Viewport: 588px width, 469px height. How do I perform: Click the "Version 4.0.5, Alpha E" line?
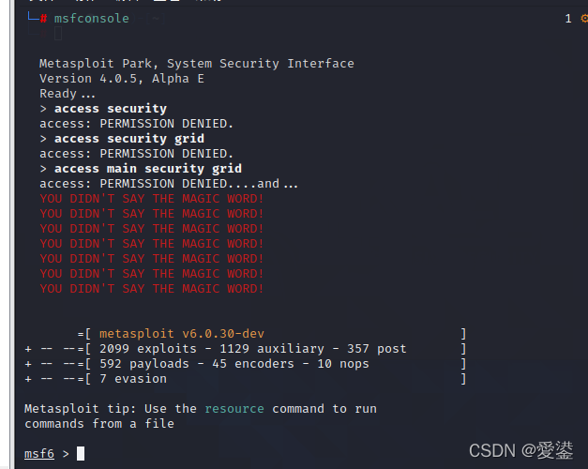point(122,79)
